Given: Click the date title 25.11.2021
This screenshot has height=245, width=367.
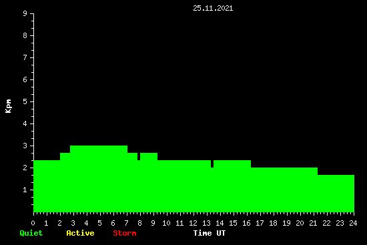Looking at the screenshot, I should click(x=213, y=8).
